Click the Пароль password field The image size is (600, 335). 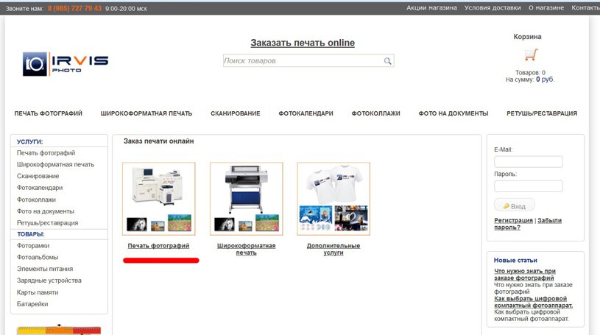click(x=528, y=186)
